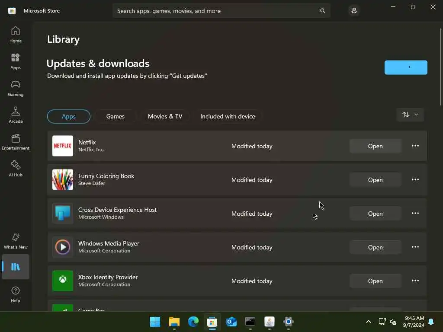Click the Xbox Identity Provider icon
Screen dimensions: 443x332
click(x=63, y=281)
